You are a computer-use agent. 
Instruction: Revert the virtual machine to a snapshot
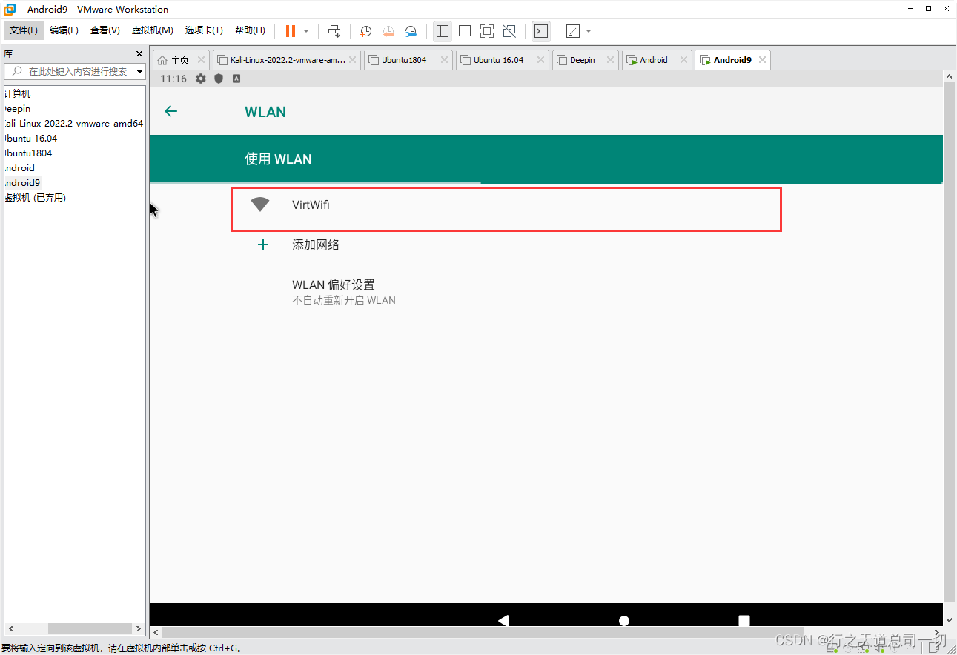pos(388,31)
